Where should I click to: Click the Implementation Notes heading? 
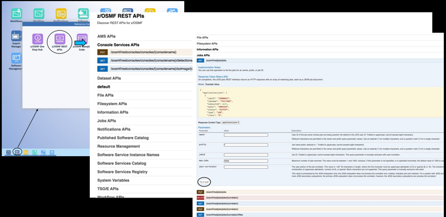click(x=209, y=67)
